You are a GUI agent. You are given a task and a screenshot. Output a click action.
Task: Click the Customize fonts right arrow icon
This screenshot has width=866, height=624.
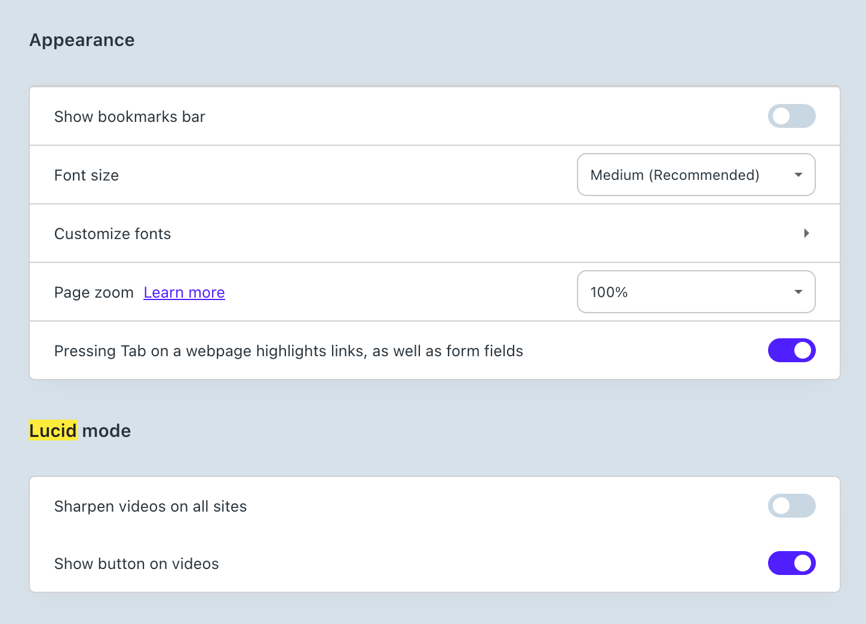(806, 233)
